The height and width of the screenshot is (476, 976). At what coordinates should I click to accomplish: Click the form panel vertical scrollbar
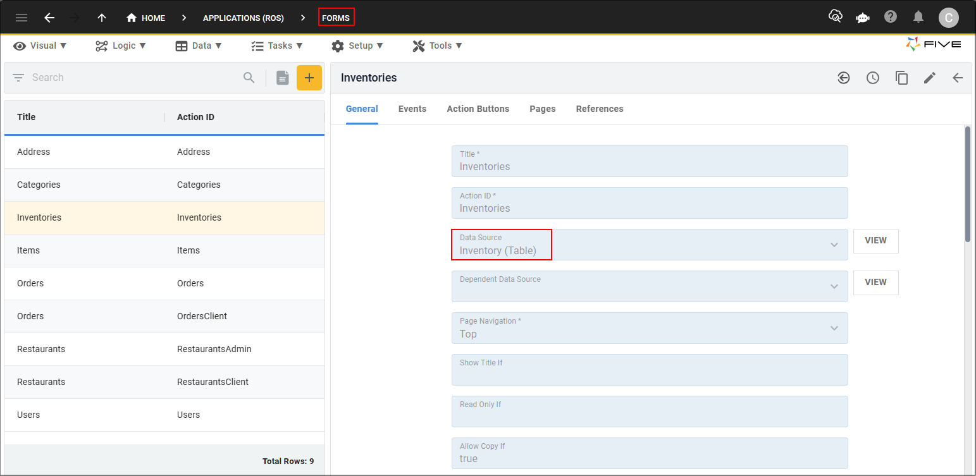click(968, 183)
